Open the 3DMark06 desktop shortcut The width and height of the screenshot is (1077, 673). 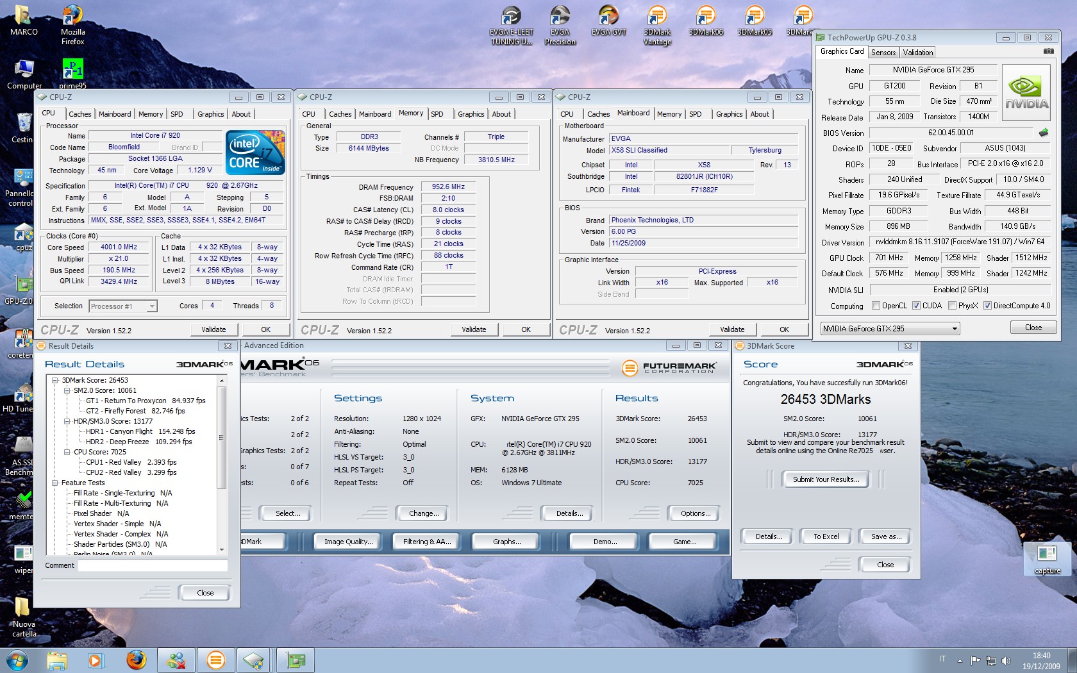click(706, 21)
